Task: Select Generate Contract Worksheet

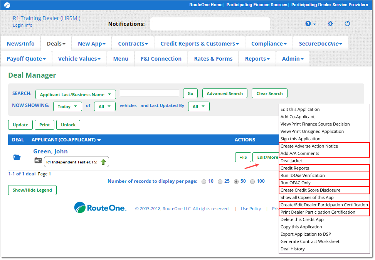Action: pyautogui.click(x=310, y=242)
